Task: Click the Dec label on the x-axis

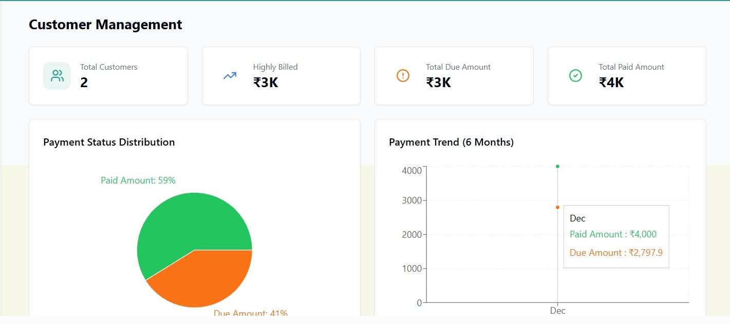Action: tap(557, 311)
